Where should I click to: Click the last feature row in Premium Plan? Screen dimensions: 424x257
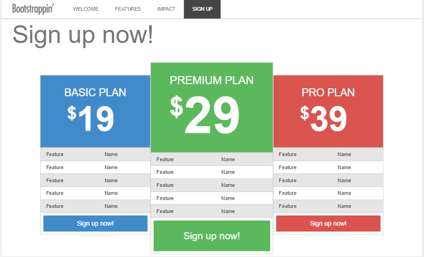click(212, 211)
